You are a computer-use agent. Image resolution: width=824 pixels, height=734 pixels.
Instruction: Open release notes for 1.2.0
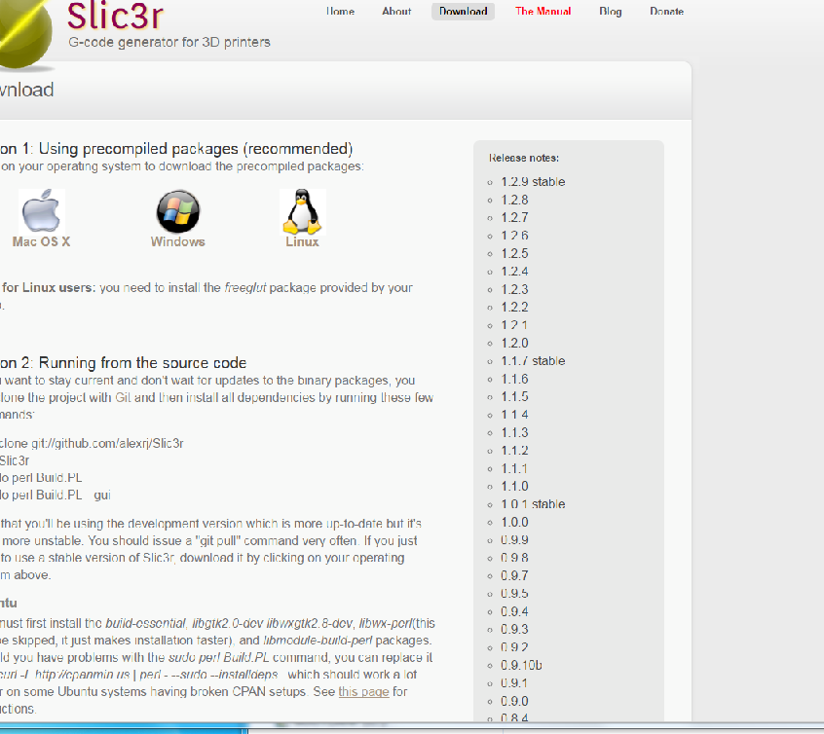[x=514, y=343]
